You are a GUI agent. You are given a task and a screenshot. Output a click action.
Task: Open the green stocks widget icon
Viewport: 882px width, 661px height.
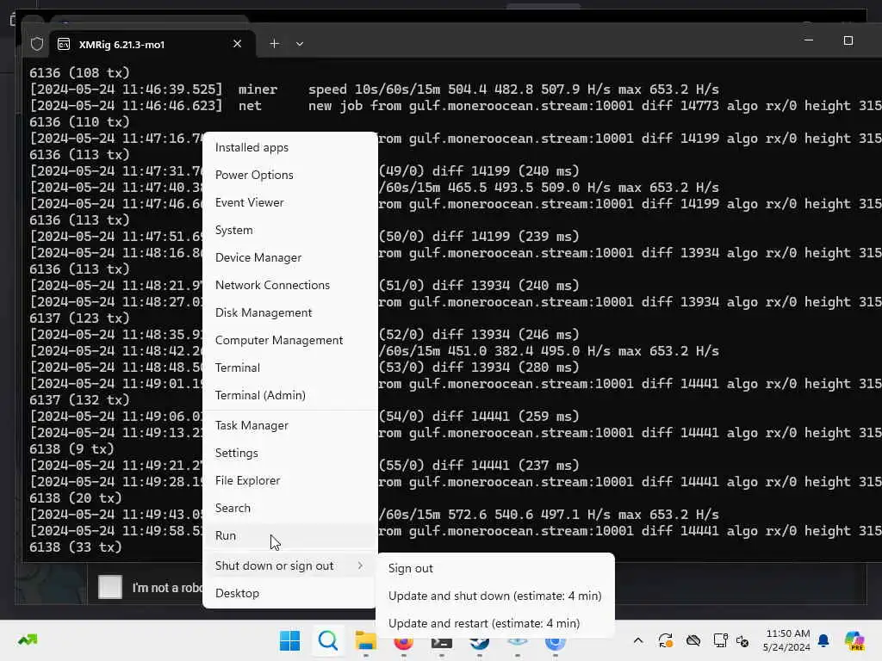[x=28, y=640]
